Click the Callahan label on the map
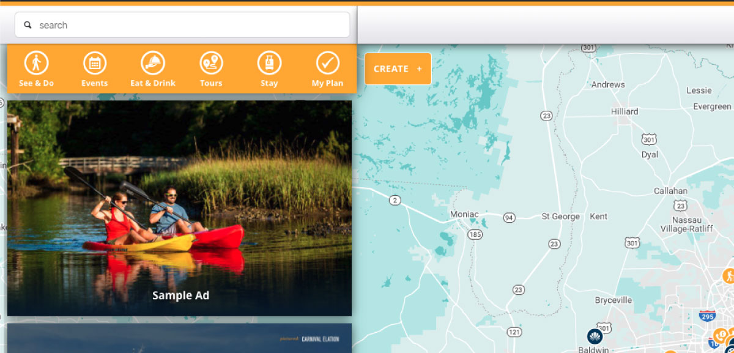Image resolution: width=734 pixels, height=353 pixels. [670, 191]
